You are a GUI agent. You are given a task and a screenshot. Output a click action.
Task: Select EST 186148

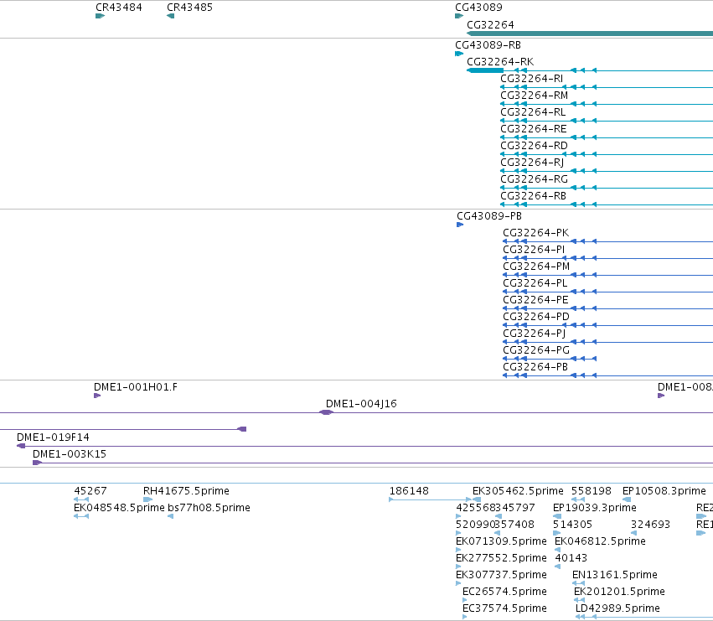pos(409,491)
